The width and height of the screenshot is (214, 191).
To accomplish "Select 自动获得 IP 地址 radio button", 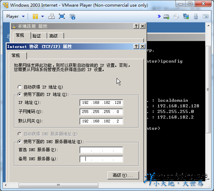I will (20, 87).
